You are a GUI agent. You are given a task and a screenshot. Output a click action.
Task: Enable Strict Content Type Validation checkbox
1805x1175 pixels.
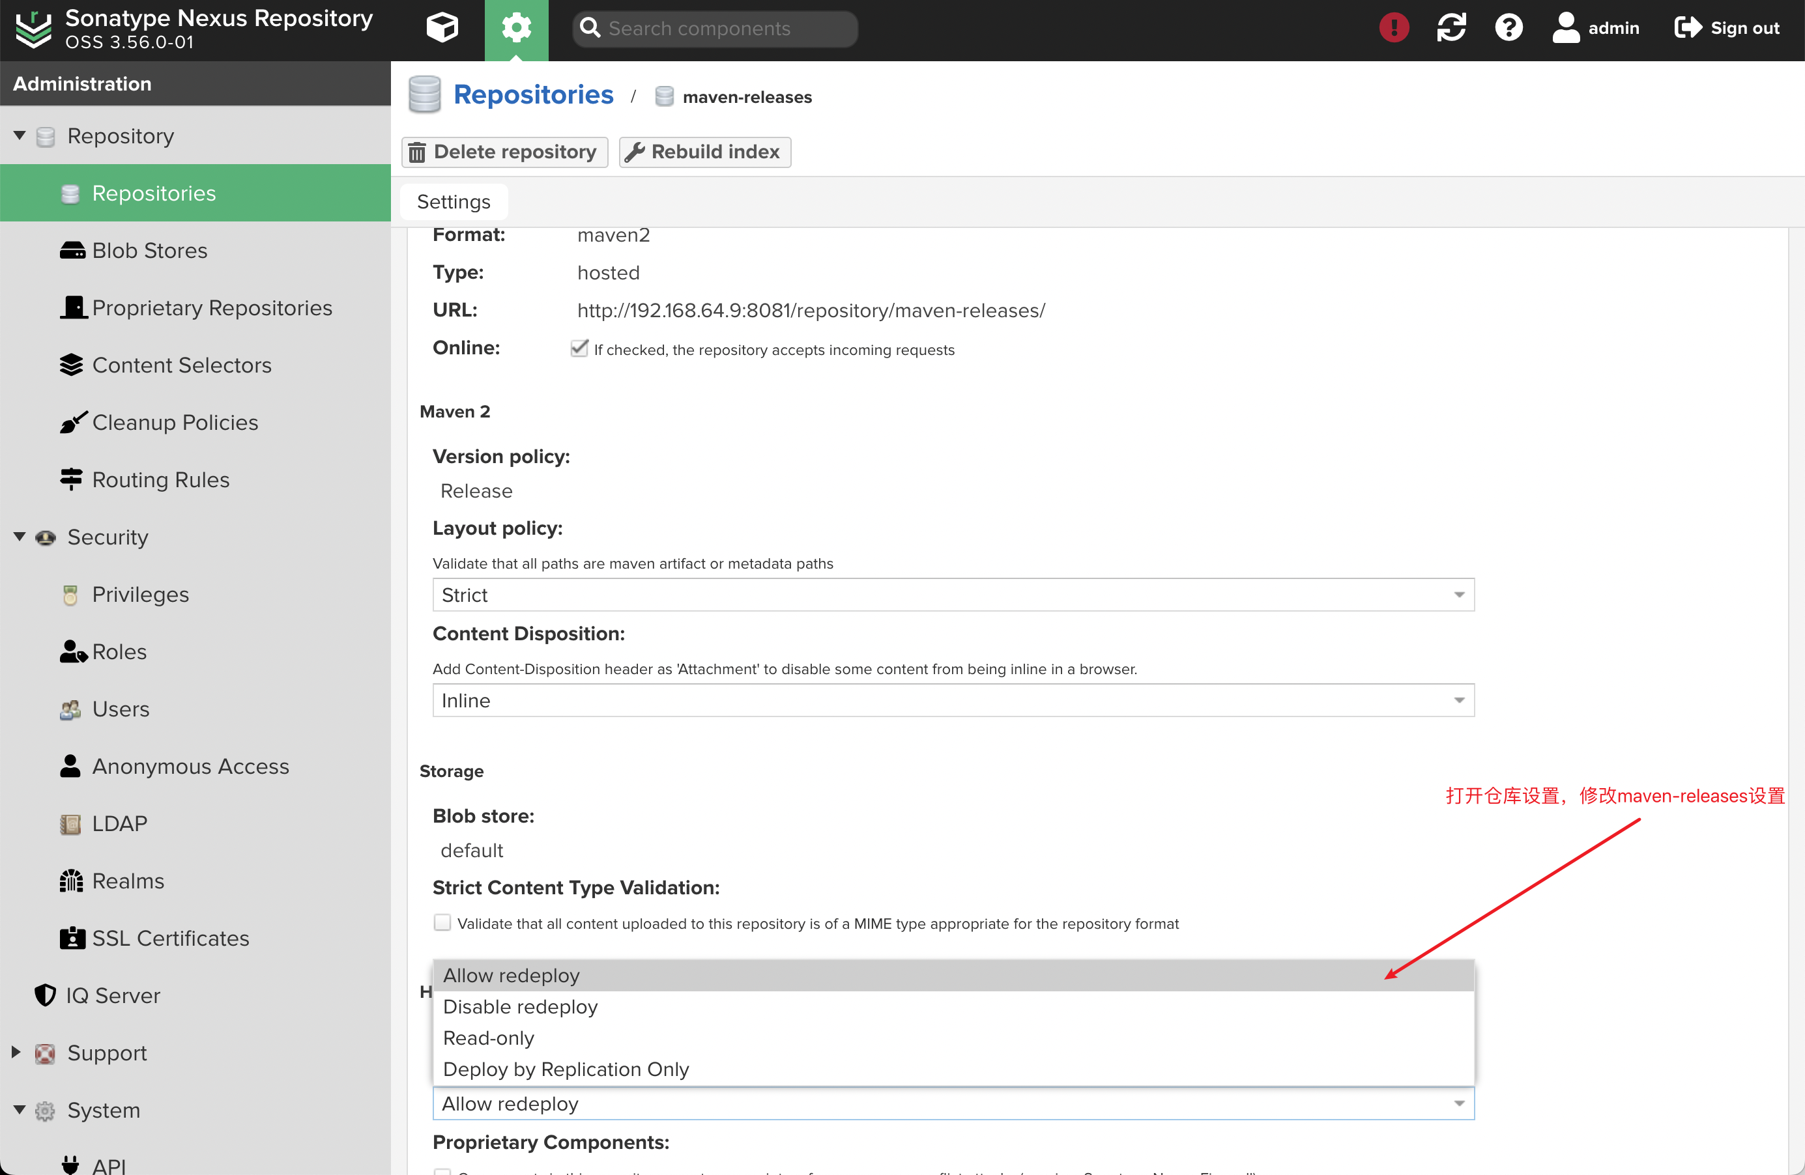tap(442, 922)
